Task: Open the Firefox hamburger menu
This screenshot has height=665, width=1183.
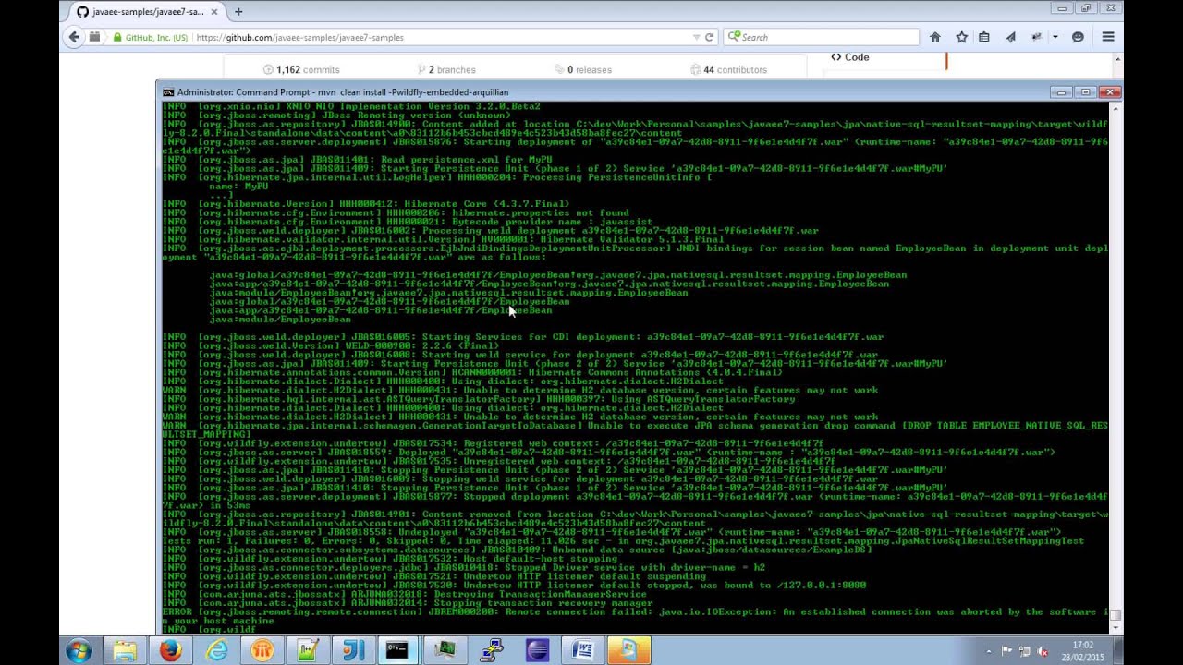Action: pyautogui.click(x=1108, y=37)
